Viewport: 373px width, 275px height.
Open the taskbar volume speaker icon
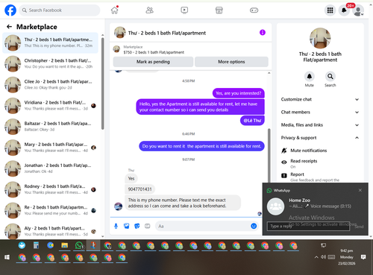[324, 257]
